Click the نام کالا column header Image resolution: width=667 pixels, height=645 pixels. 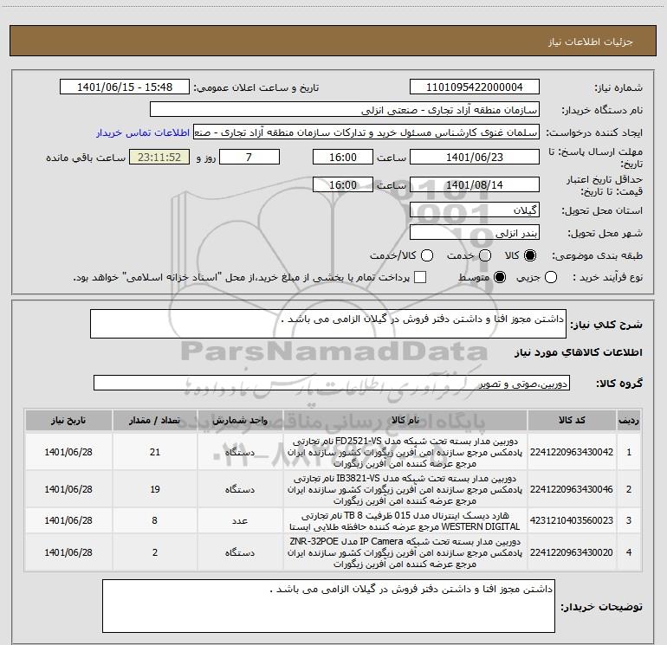point(405,421)
